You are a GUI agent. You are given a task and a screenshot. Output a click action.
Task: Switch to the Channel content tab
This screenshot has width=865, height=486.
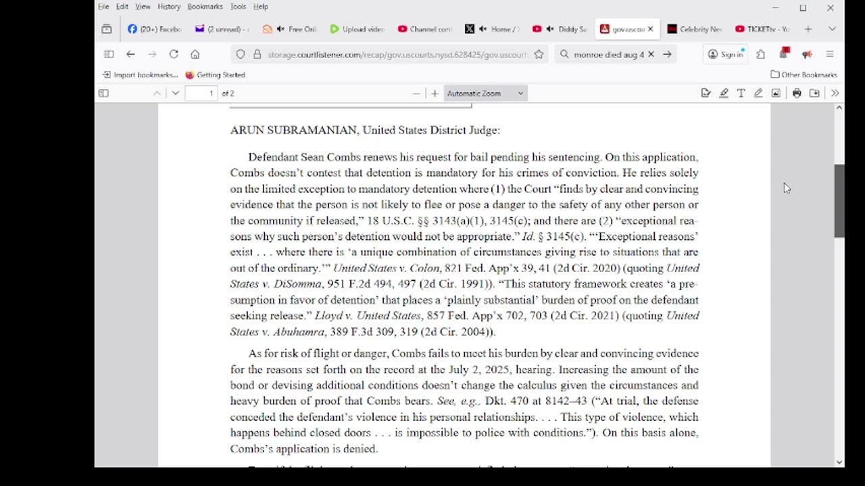pos(425,29)
